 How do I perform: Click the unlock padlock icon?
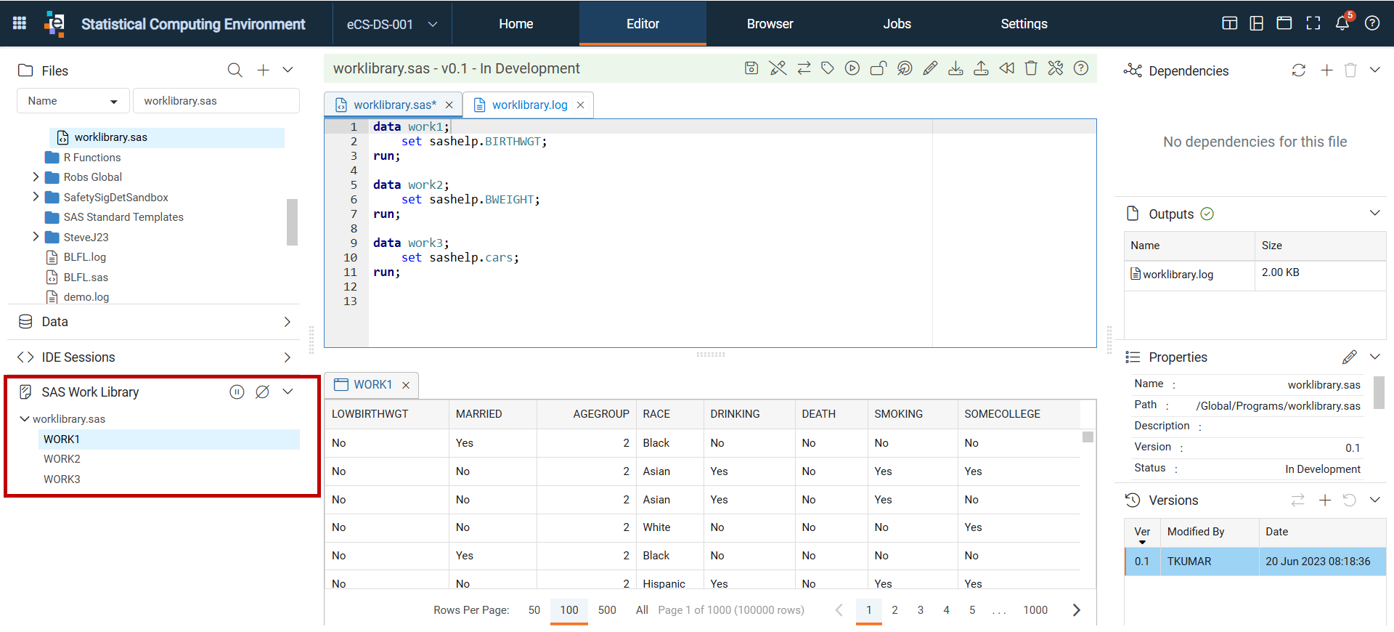879,68
